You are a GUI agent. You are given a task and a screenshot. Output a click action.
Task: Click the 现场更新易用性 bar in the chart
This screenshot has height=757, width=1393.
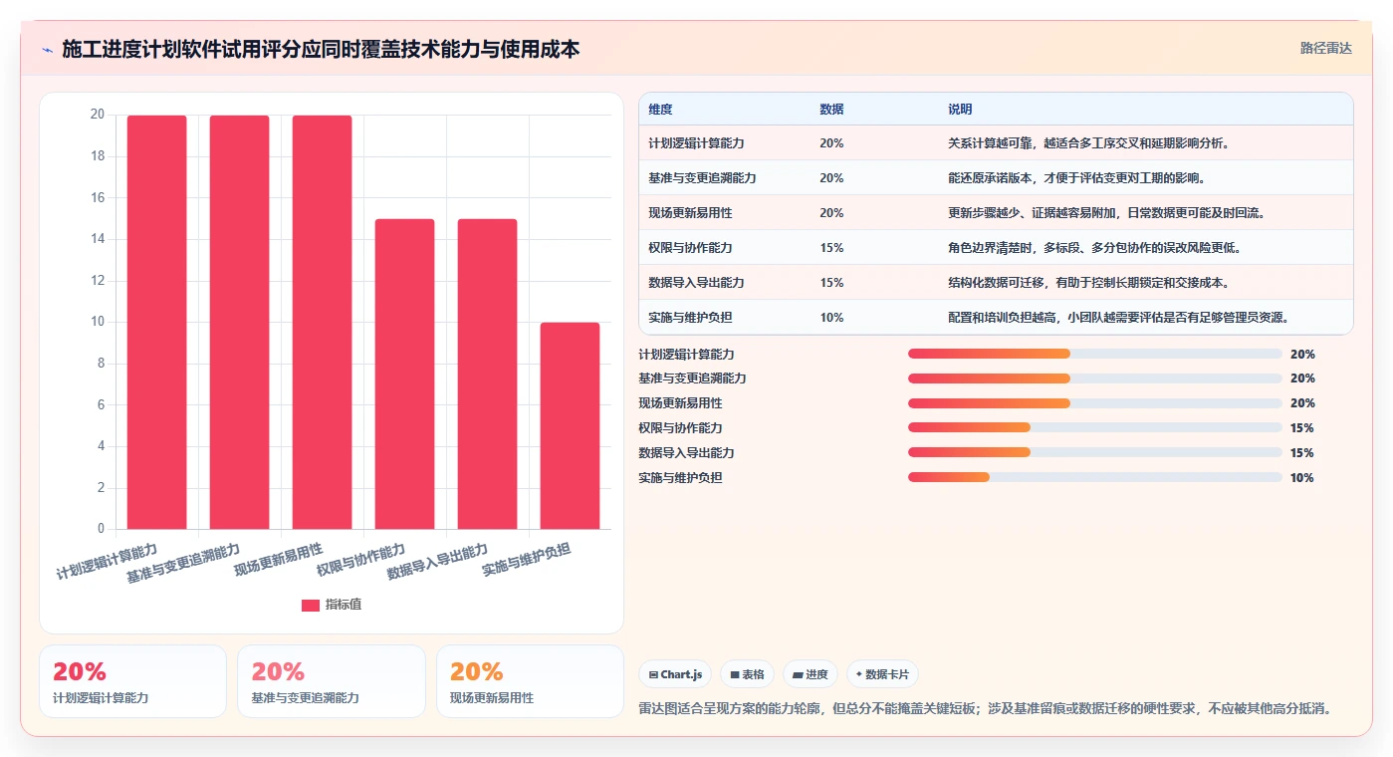tap(322, 322)
